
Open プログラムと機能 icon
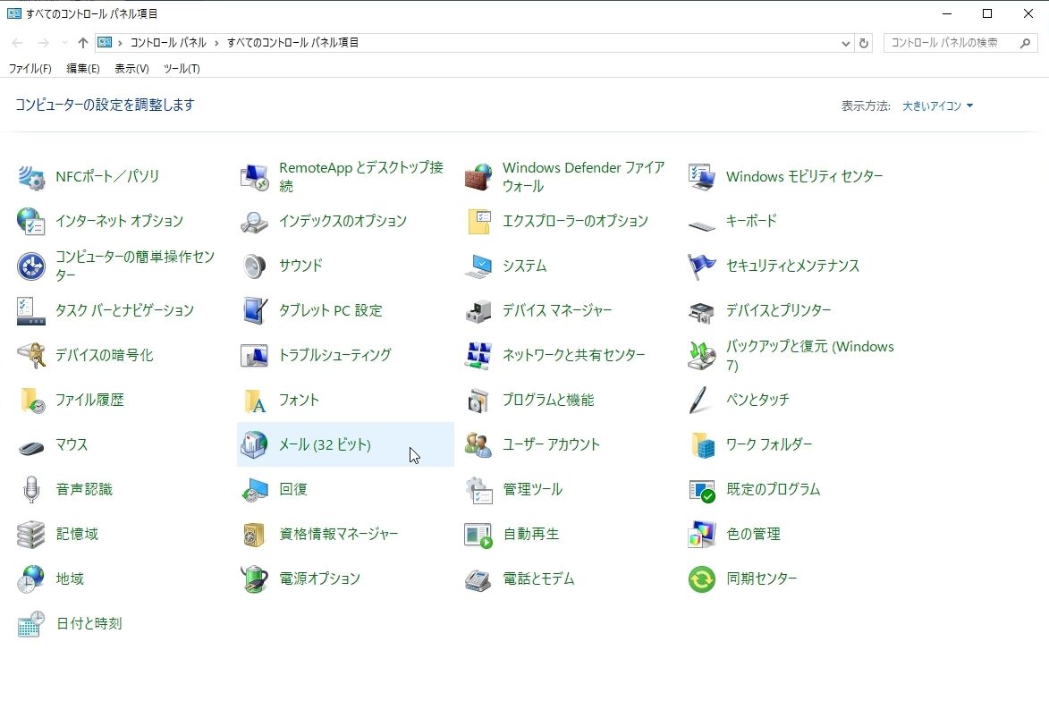tap(478, 400)
